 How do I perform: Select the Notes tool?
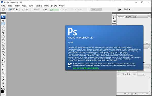click(x=3, y=77)
